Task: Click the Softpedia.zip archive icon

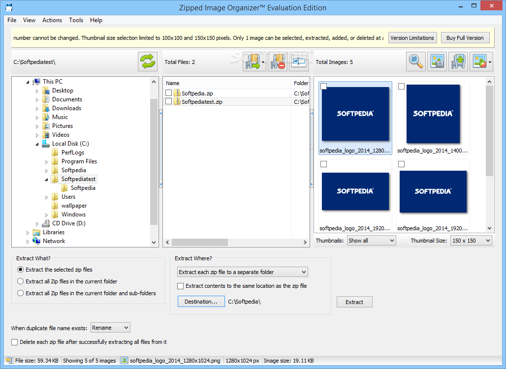Action: (x=177, y=93)
